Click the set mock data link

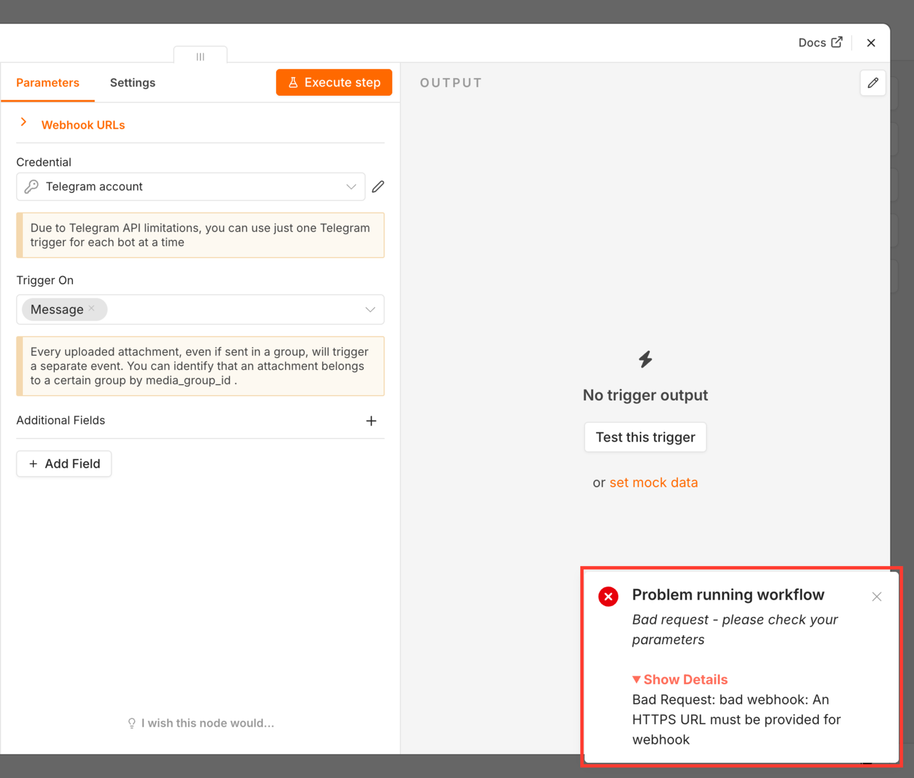point(654,482)
